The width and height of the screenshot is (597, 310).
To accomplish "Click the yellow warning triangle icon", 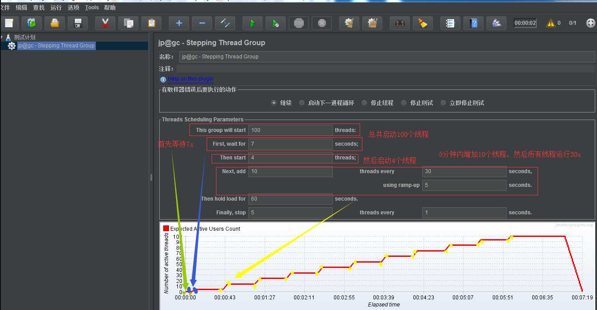I will click(550, 23).
